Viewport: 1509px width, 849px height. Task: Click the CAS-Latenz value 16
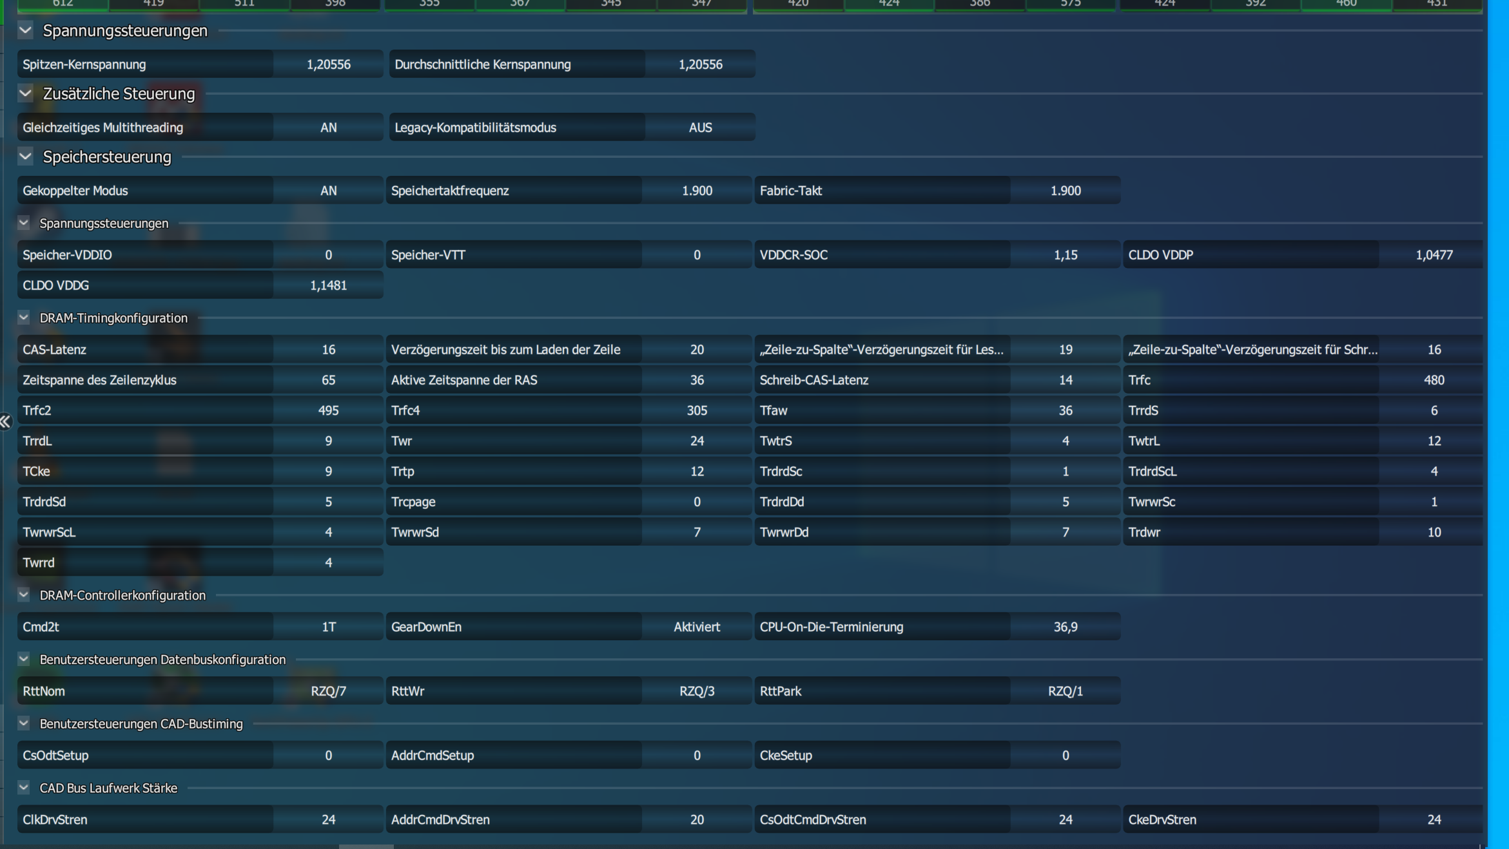[328, 350]
